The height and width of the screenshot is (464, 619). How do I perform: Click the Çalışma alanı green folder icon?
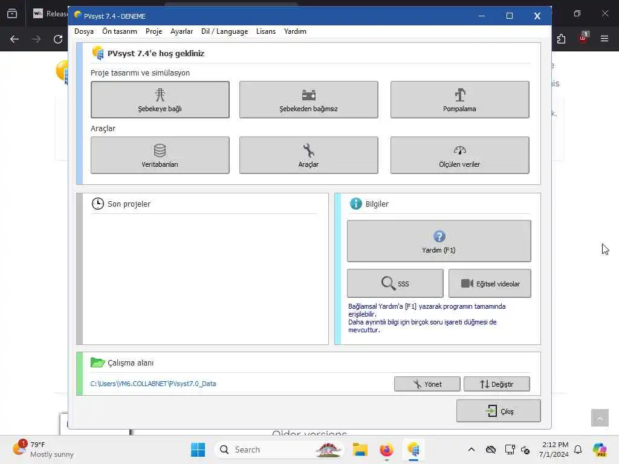tap(97, 362)
